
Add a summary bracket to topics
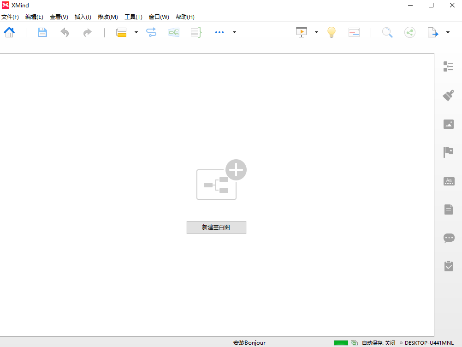196,32
